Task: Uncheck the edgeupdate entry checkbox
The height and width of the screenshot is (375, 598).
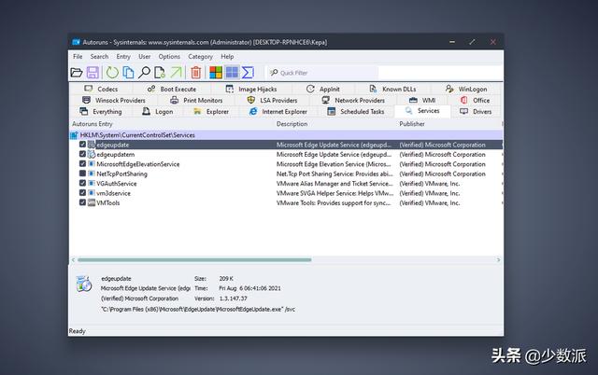Action: point(82,145)
